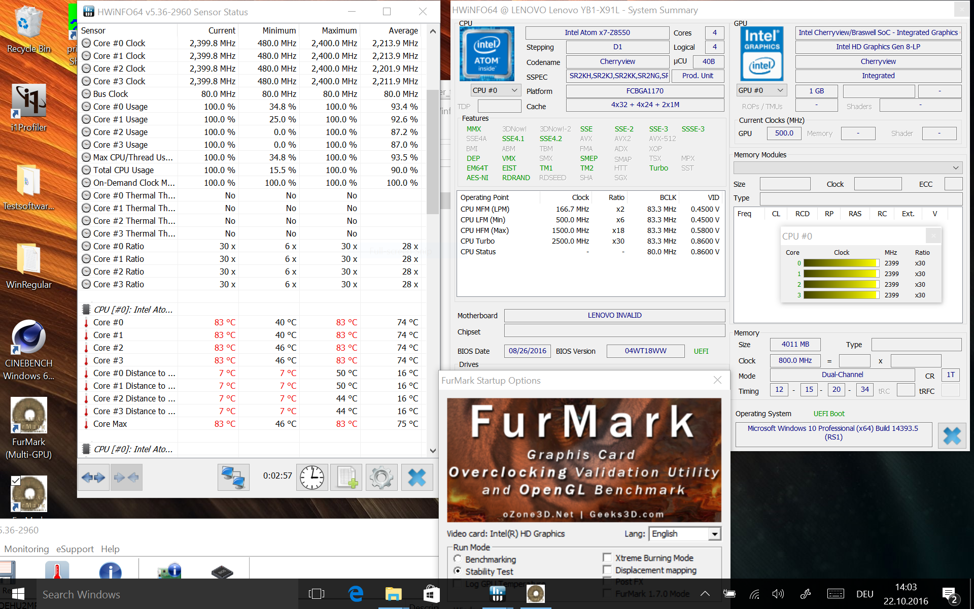Image resolution: width=974 pixels, height=609 pixels.
Task: Click the expand/collapse arrows button in Sensor Status
Action: [x=93, y=477]
